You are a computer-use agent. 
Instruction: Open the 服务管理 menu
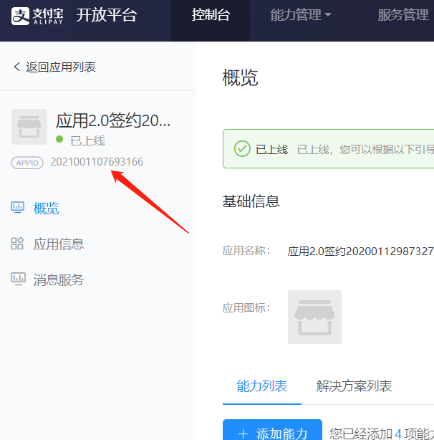tap(403, 15)
